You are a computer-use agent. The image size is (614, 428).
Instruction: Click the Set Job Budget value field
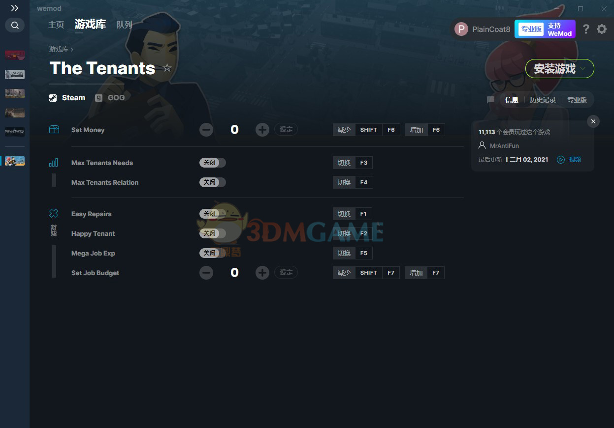tap(234, 273)
